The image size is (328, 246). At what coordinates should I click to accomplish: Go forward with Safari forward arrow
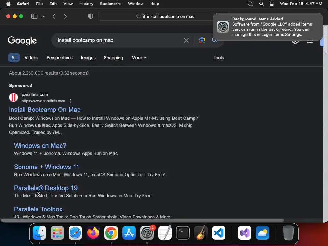pyautogui.click(x=65, y=16)
